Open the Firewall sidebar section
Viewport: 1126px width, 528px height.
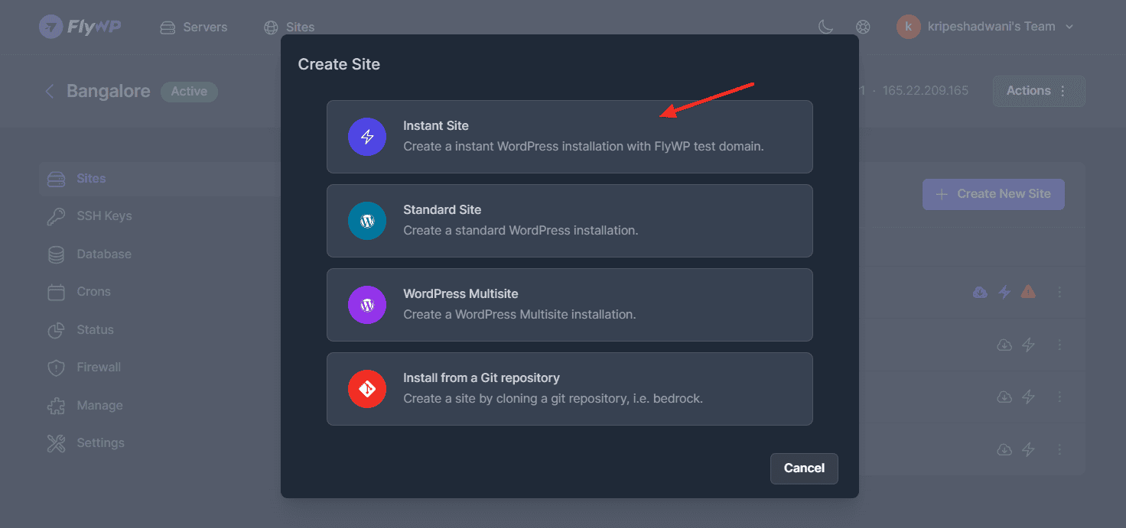(99, 368)
